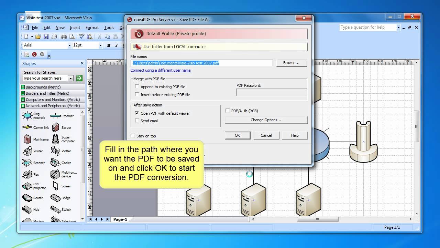
Task: Click the Change Options... button
Action: (x=266, y=120)
